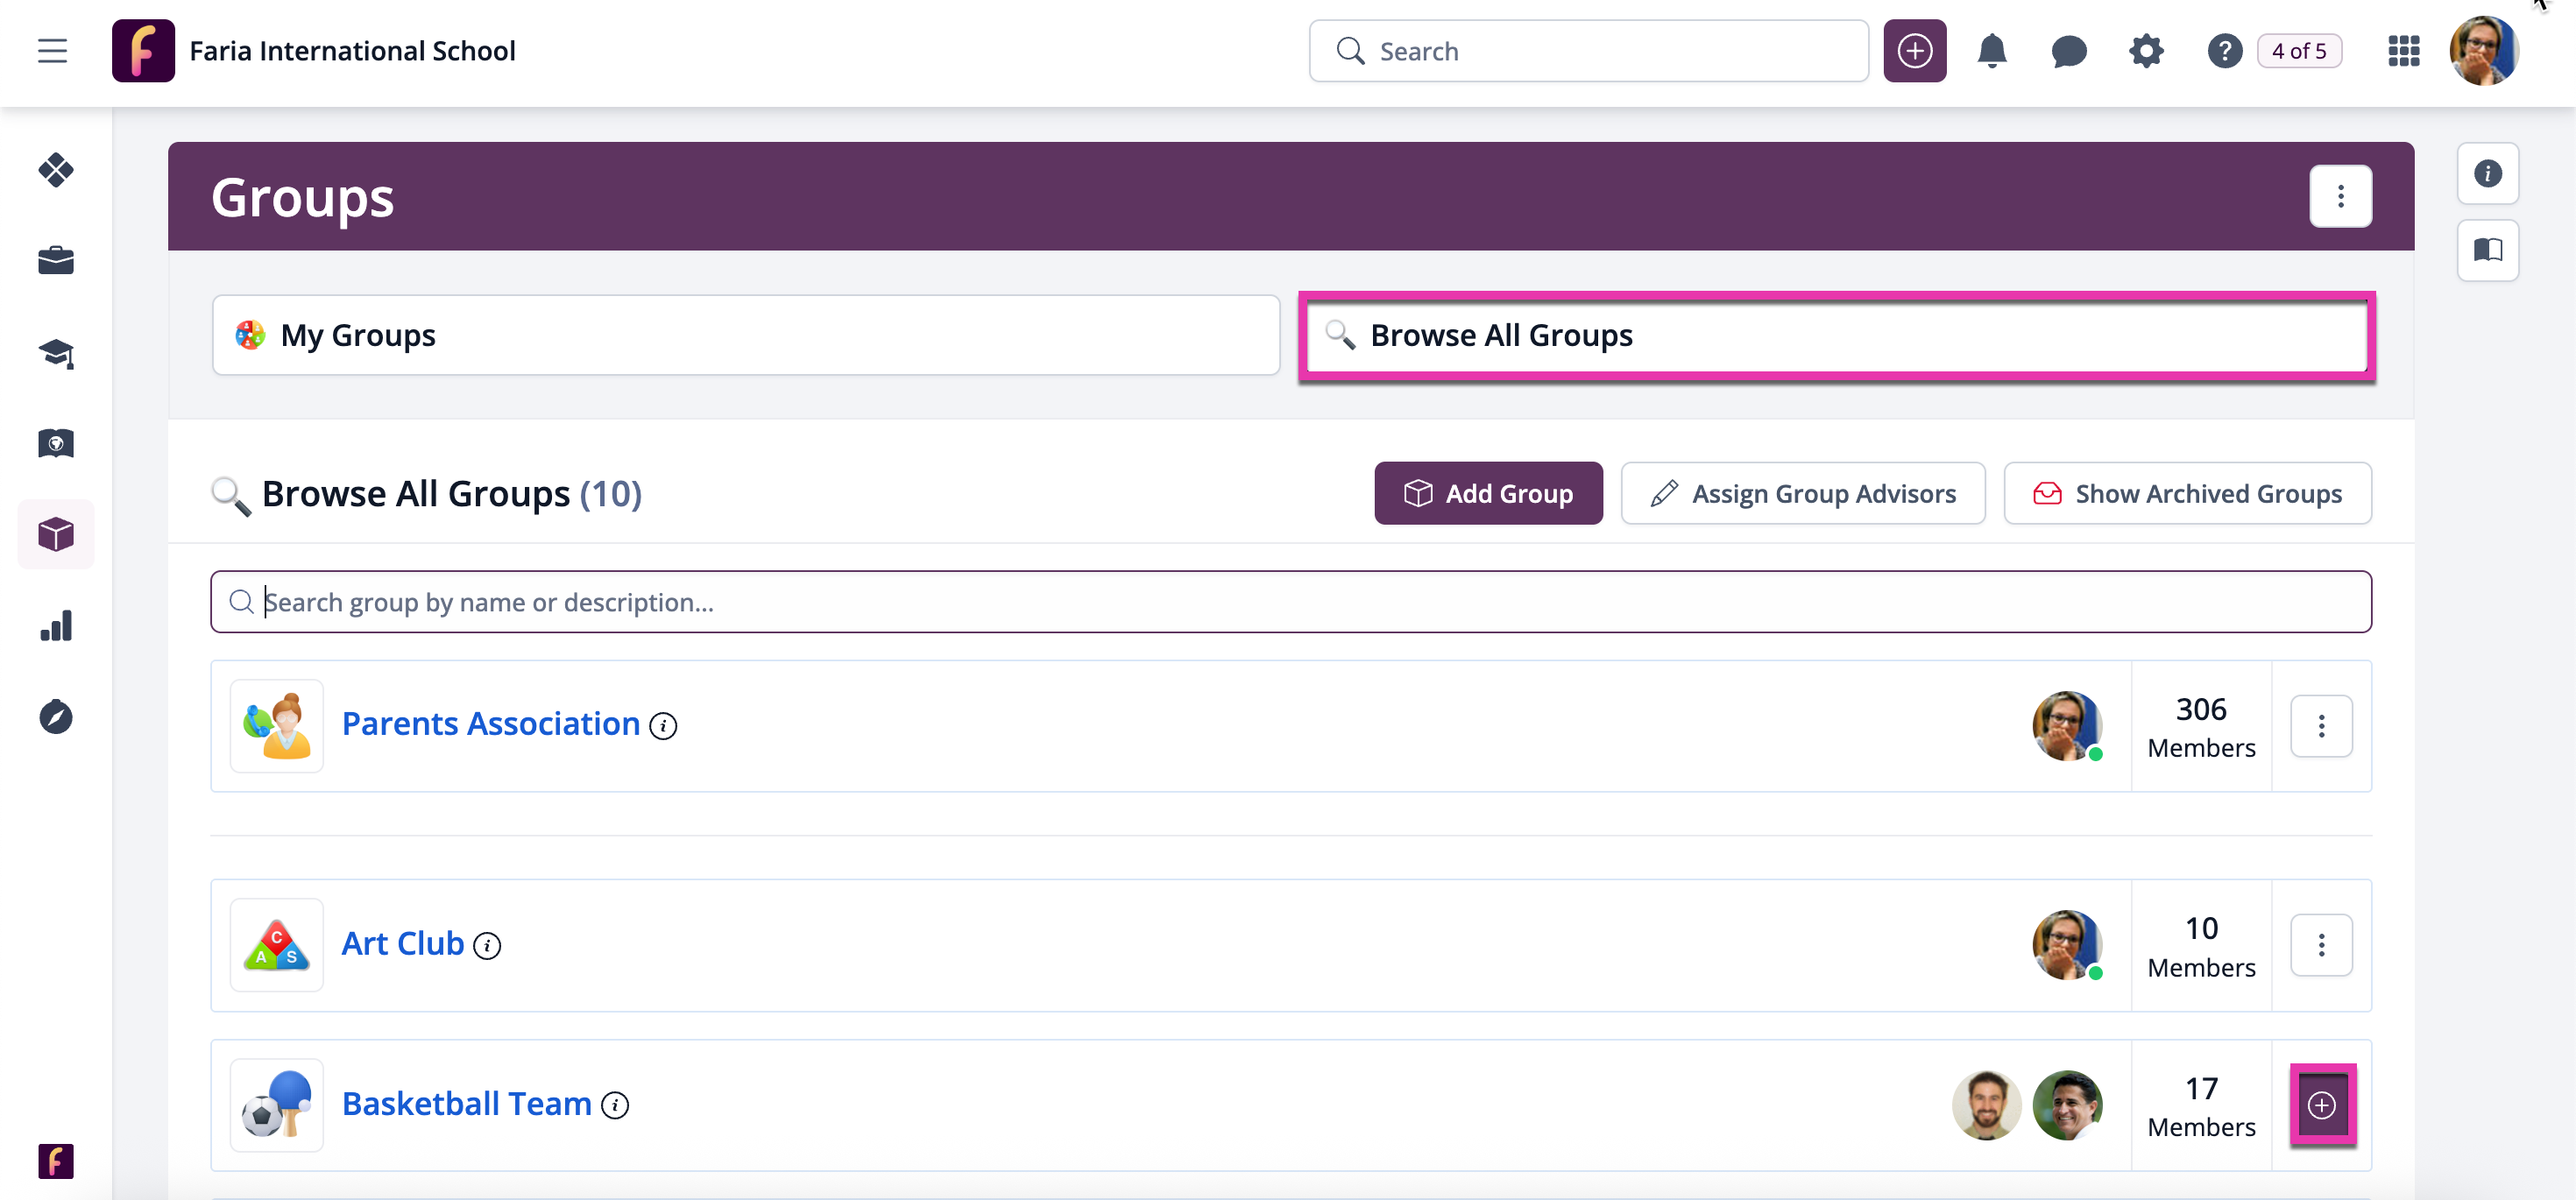The image size is (2576, 1200).
Task: Click the purple quick-add plus button
Action: (1914, 50)
